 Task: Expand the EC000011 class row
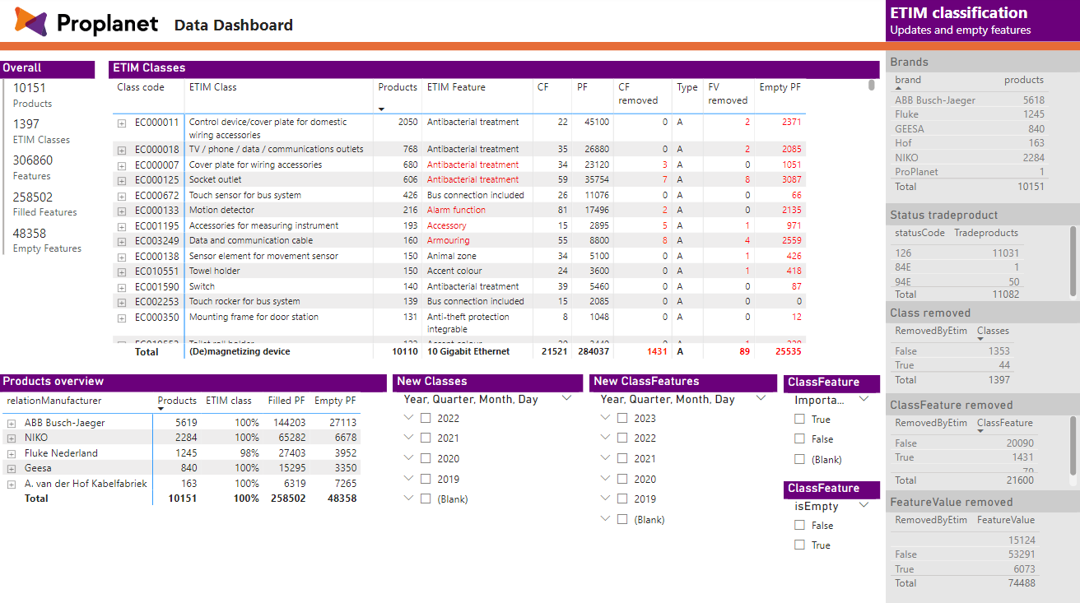click(122, 123)
